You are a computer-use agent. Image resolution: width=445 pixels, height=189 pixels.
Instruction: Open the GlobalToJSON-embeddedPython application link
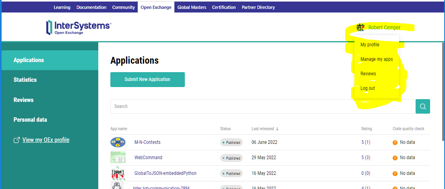point(166,173)
